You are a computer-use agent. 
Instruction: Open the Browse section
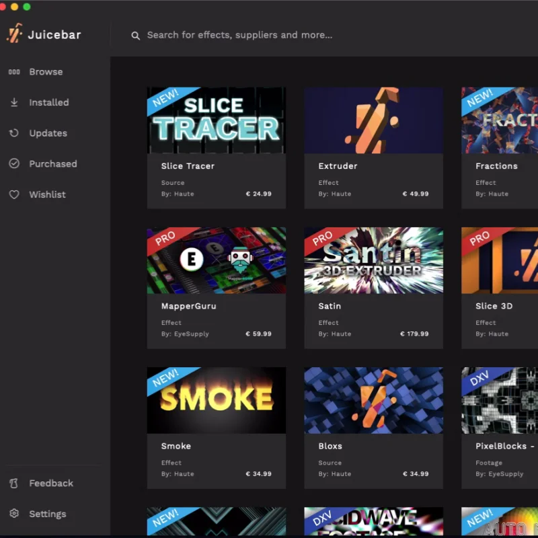tap(46, 72)
